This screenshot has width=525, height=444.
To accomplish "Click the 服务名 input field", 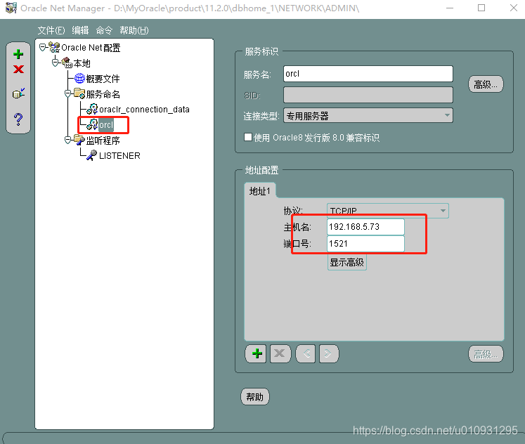I will pyautogui.click(x=368, y=74).
